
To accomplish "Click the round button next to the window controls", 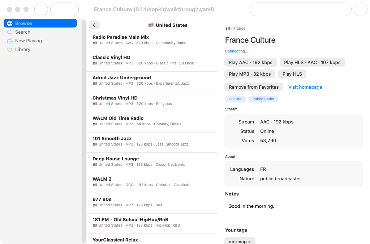I will pyautogui.click(x=41, y=9).
